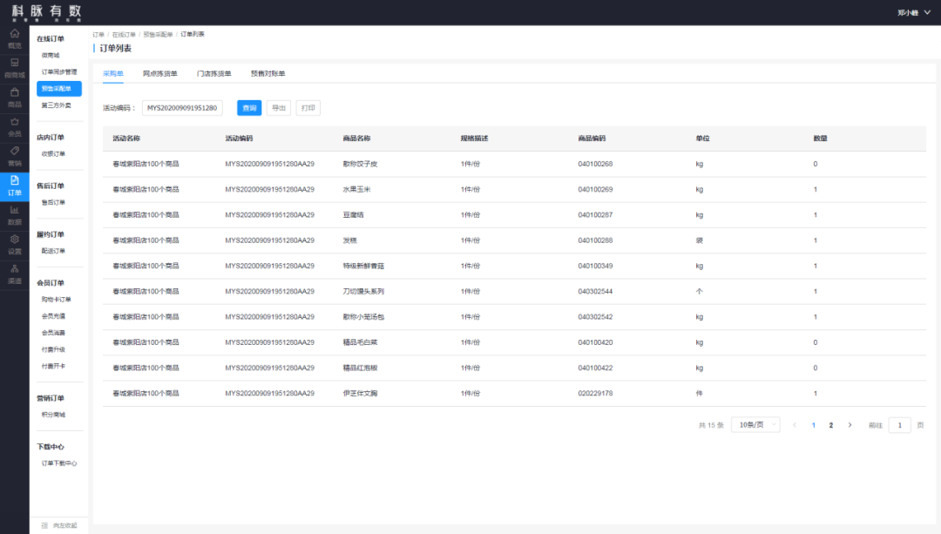This screenshot has width=941, height=534.
Task: Select highlighted 预售采配单 menu item
Action: tap(59, 89)
